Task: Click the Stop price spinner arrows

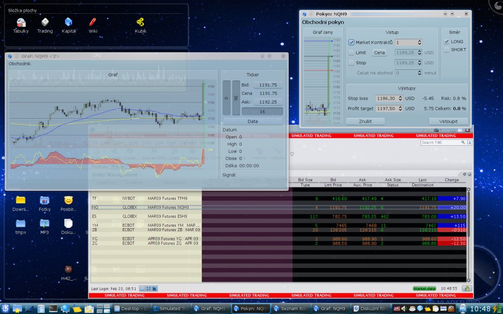Action: click(x=419, y=63)
